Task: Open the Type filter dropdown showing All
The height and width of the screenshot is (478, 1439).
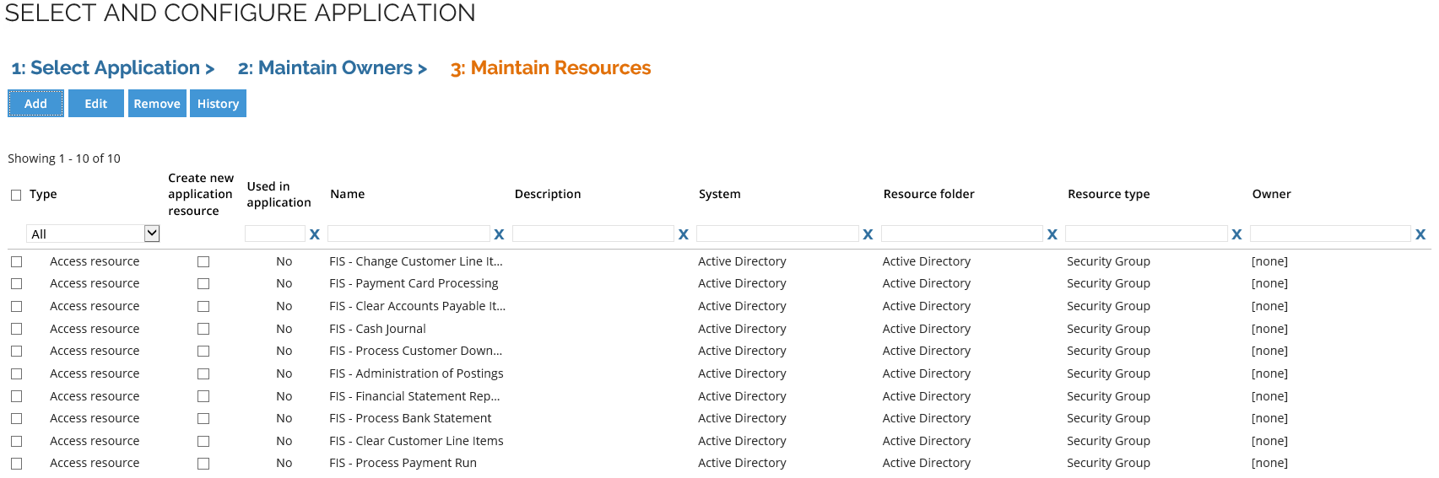Action: [93, 234]
